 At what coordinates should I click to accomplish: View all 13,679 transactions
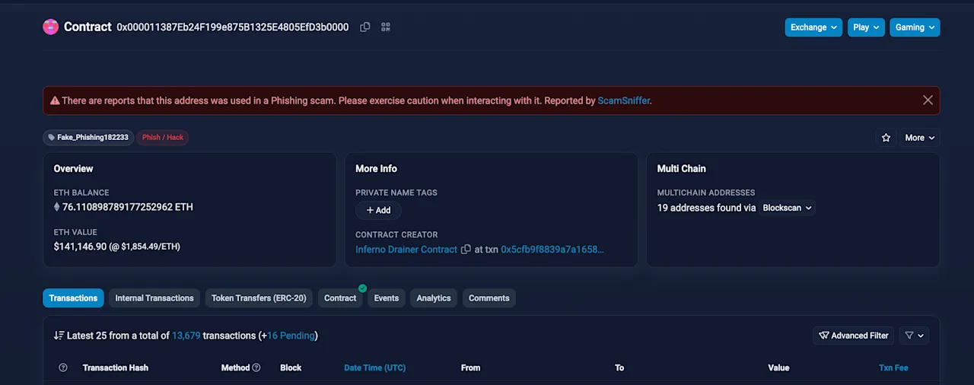pos(186,336)
